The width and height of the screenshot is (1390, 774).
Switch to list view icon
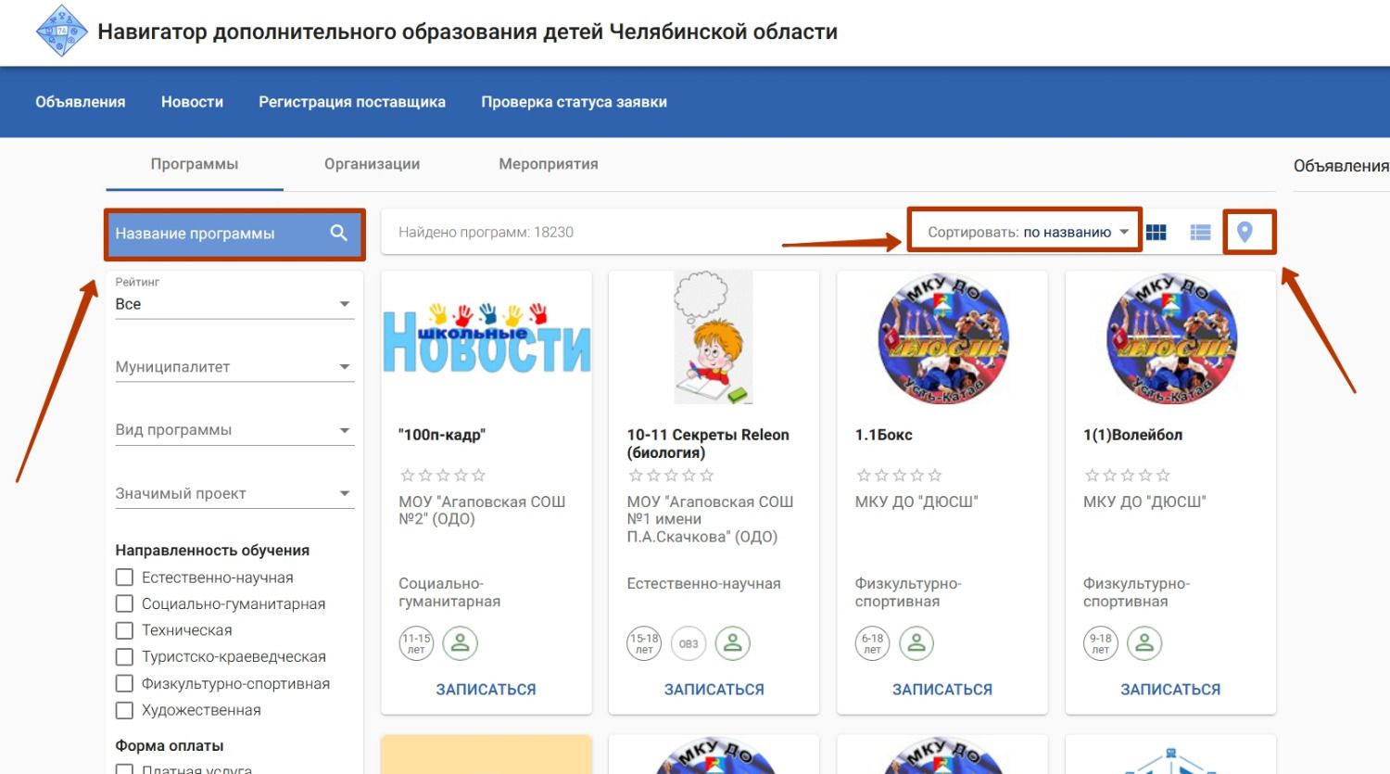[x=1200, y=233]
